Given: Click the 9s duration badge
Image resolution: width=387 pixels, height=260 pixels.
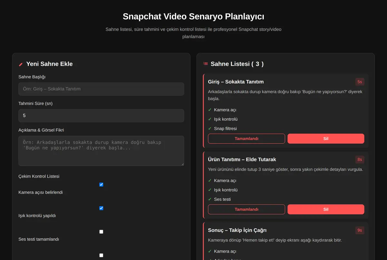Looking at the screenshot, I should pyautogui.click(x=360, y=230).
